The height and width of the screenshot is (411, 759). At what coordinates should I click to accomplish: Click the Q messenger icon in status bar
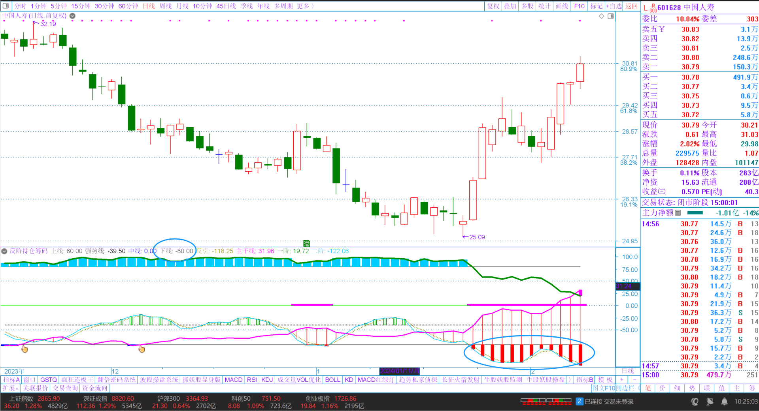tap(695, 402)
